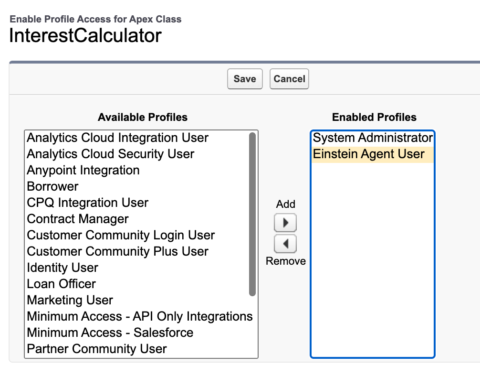Select Analytics Cloud Integration User profile
This screenshot has height=366, width=480.
(118, 138)
